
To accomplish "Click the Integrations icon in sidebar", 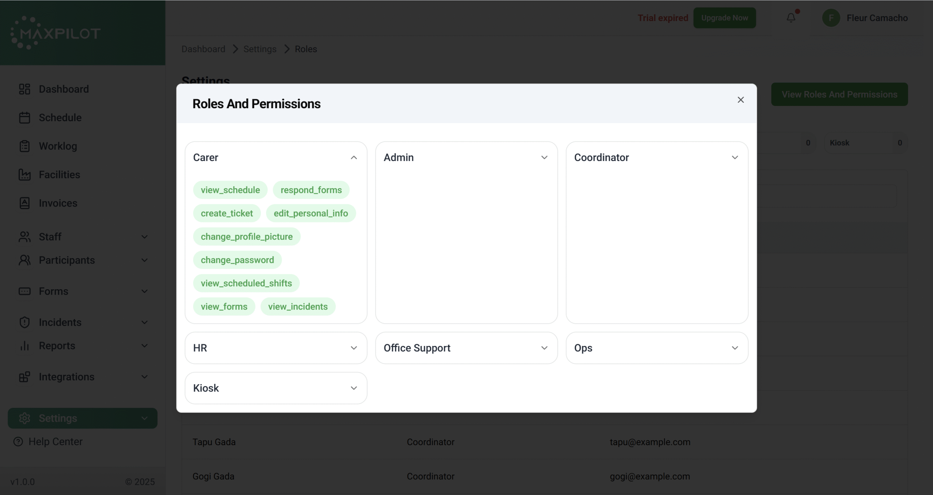I will [24, 377].
